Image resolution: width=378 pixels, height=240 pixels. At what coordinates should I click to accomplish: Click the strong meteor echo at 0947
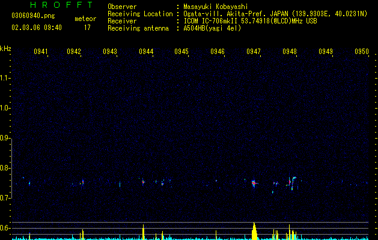coord(254,183)
